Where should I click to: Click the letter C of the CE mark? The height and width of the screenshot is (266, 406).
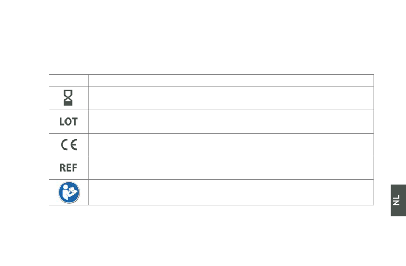[64, 145]
